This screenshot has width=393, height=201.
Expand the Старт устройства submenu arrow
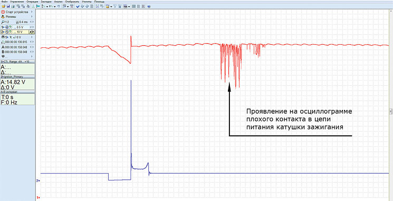coord(32,12)
